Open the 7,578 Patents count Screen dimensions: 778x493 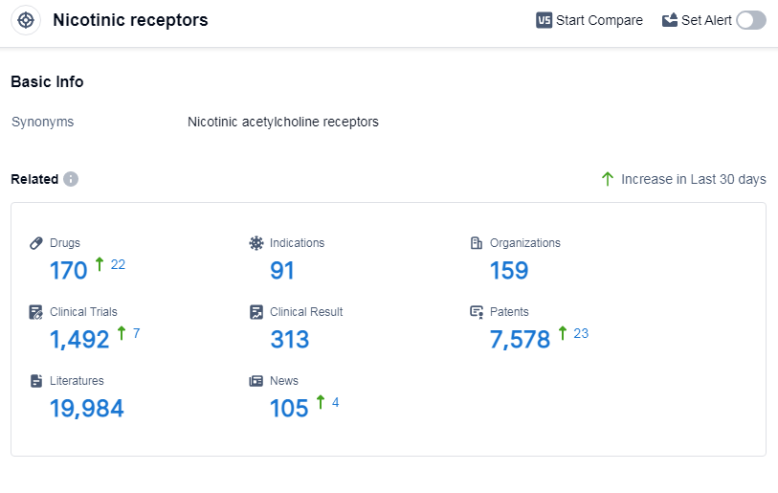520,340
